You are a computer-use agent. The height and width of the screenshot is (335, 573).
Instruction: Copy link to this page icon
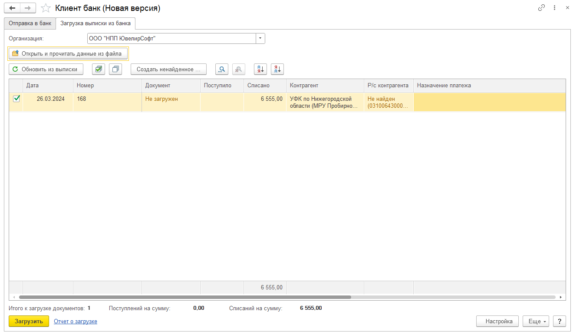point(541,8)
